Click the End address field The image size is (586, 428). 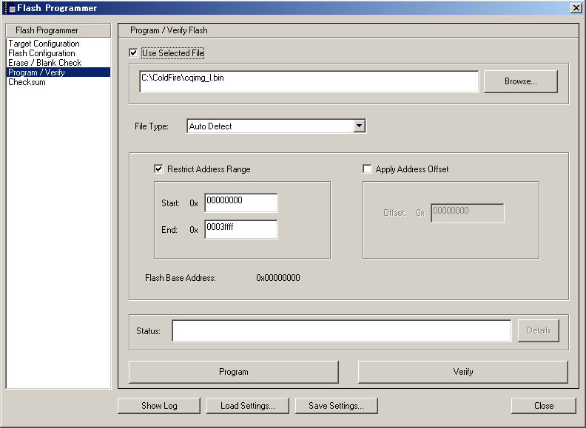click(240, 230)
